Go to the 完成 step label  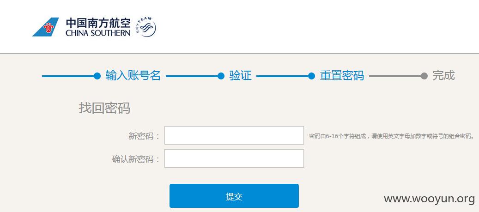click(443, 75)
